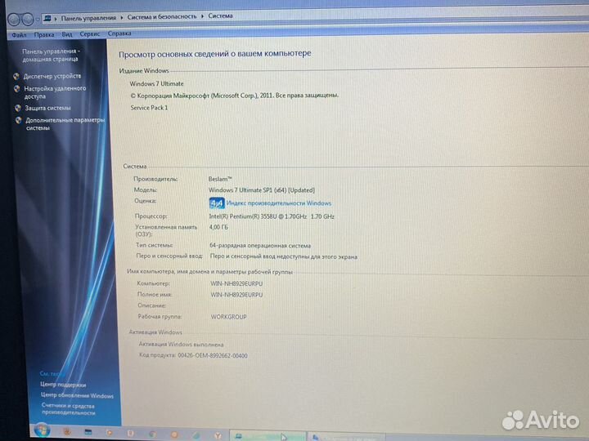Open Защита системы link
The image size is (589, 441).
coord(47,108)
